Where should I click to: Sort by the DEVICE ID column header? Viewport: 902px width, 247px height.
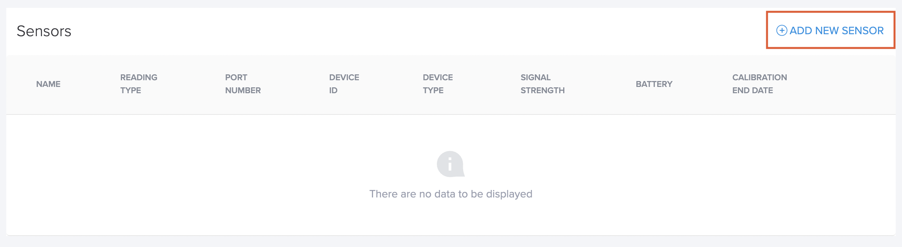pyautogui.click(x=344, y=84)
